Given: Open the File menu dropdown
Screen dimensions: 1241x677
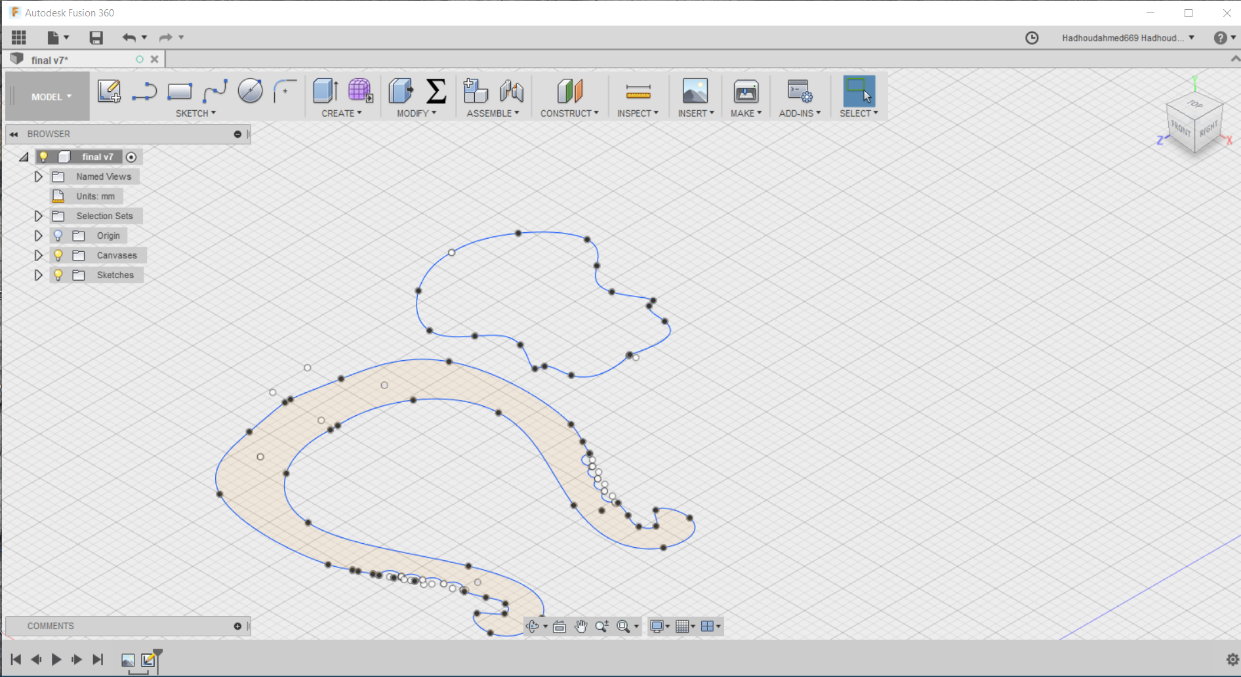Looking at the screenshot, I should [x=58, y=37].
